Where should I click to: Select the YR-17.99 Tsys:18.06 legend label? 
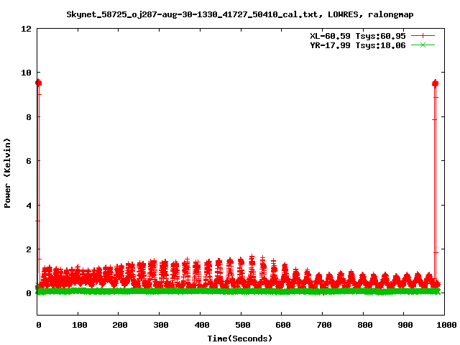click(358, 45)
